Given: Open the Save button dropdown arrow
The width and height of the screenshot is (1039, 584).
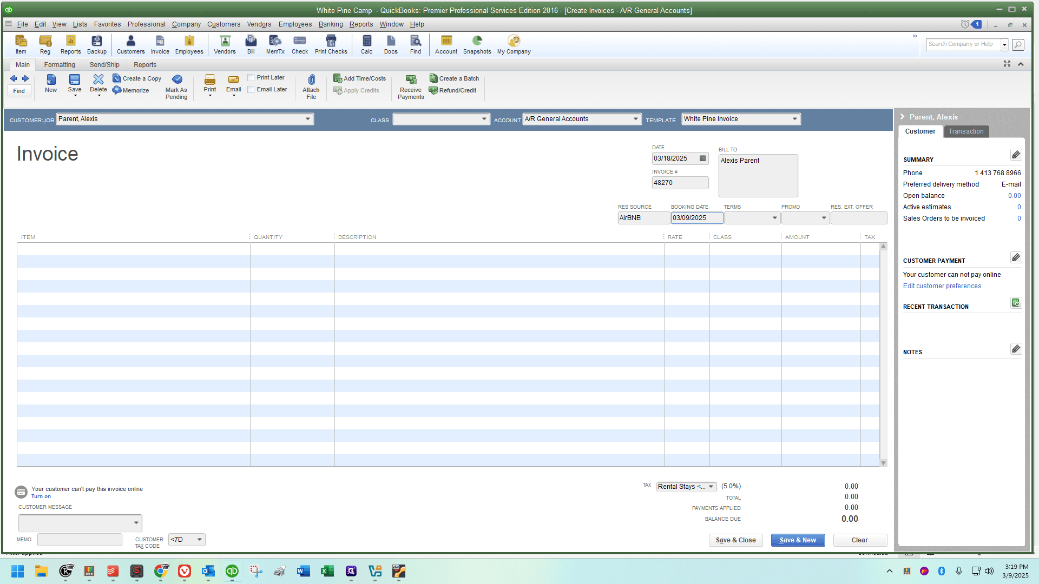Looking at the screenshot, I should point(75,96).
